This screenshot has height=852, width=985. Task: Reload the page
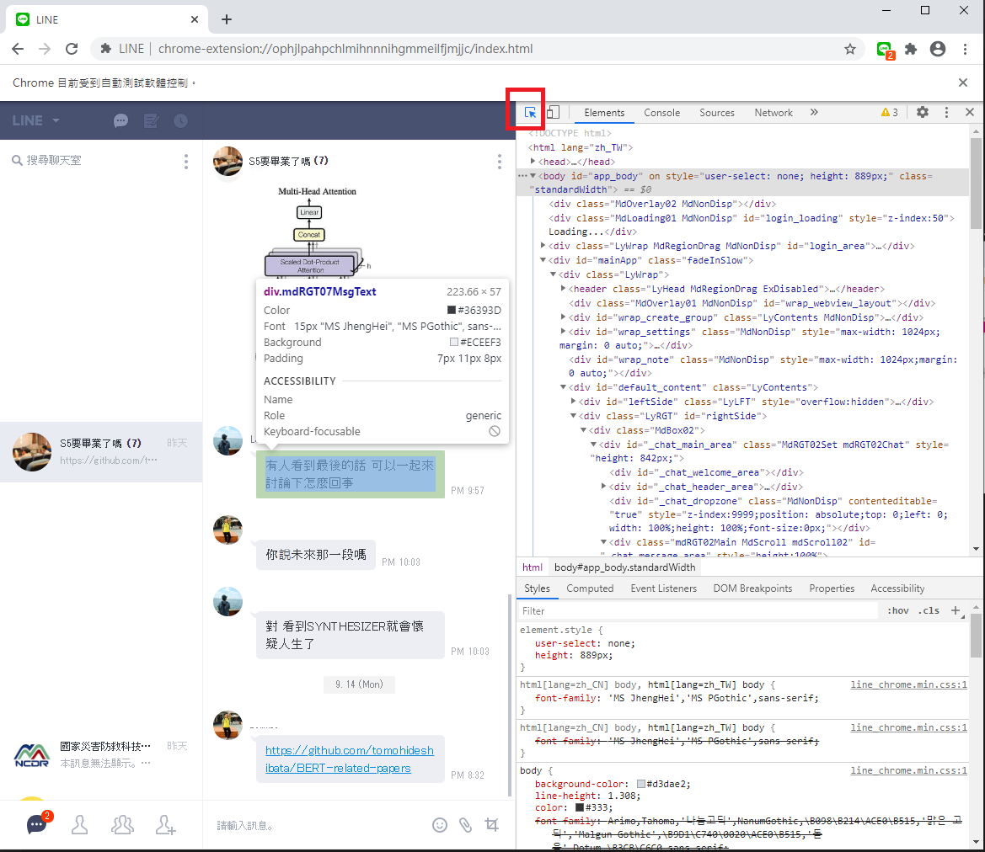click(72, 49)
